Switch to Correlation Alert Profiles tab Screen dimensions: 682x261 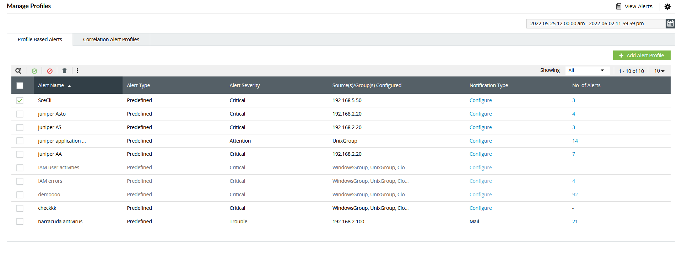point(111,39)
